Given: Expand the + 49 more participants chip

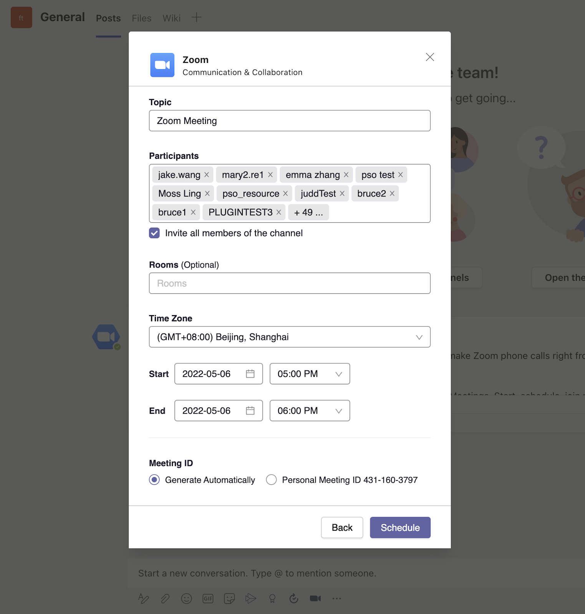Looking at the screenshot, I should click(x=308, y=212).
